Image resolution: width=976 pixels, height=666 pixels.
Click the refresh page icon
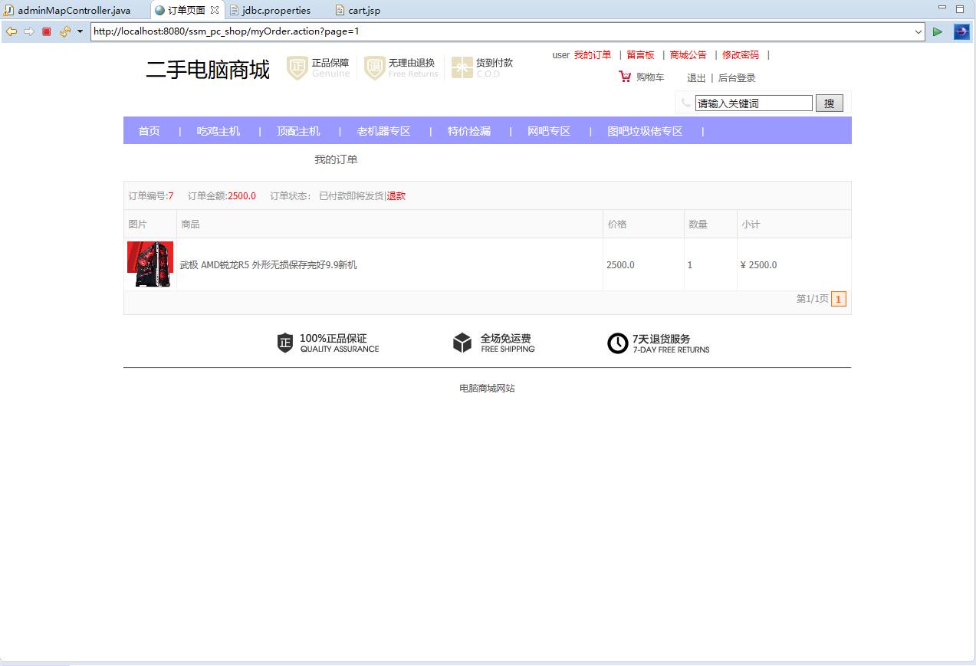pyautogui.click(x=64, y=31)
